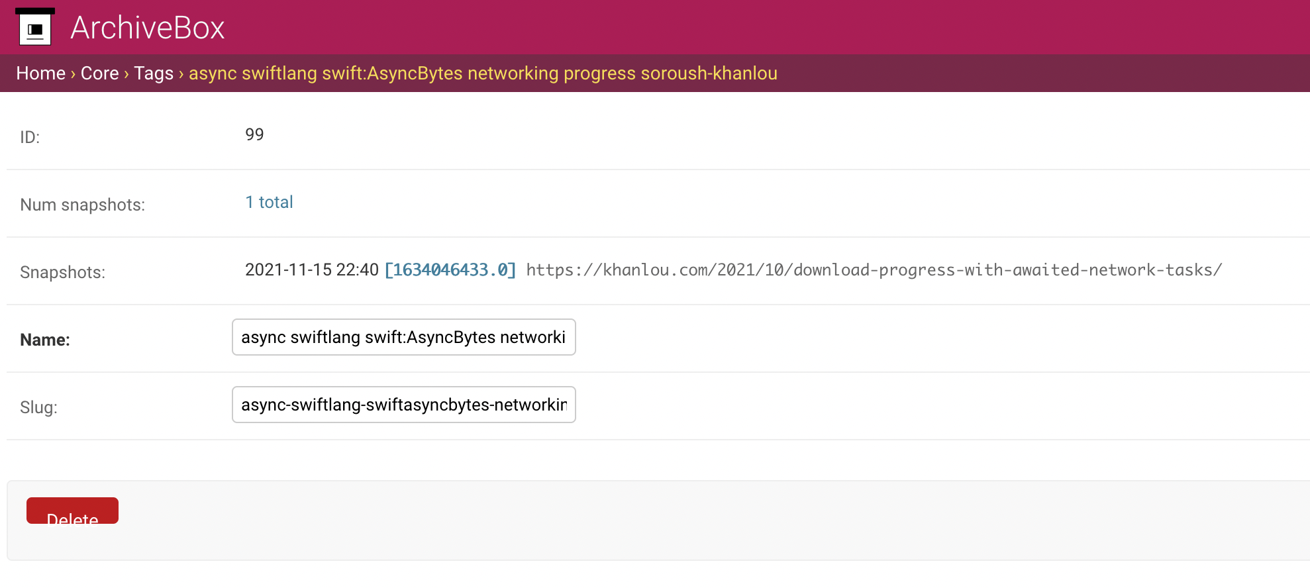Click into the Name input field
Viewport: 1310px width, 588px height.
(x=404, y=337)
